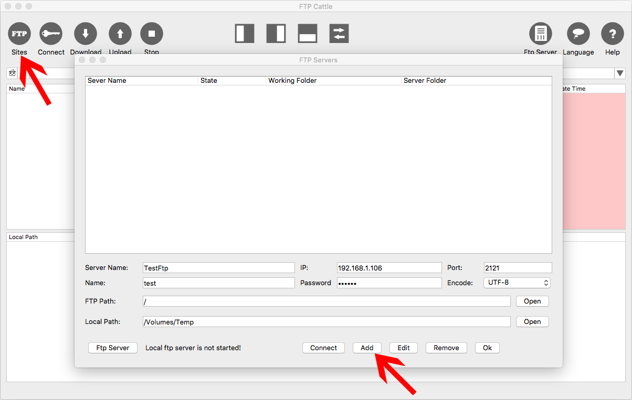The height and width of the screenshot is (400, 632).
Task: Focus the Server Name input field
Action: (x=219, y=268)
